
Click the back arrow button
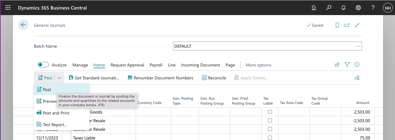[x=23, y=25]
